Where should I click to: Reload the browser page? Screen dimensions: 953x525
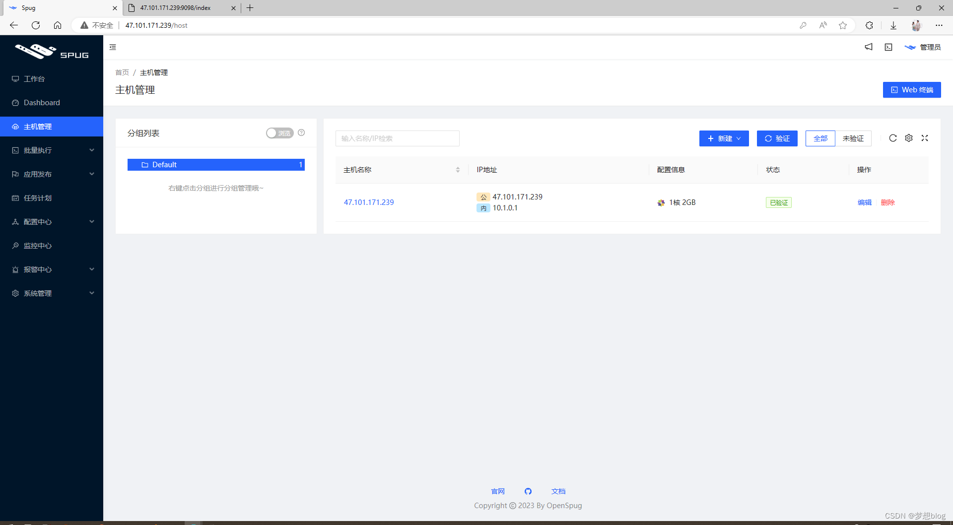[36, 25]
